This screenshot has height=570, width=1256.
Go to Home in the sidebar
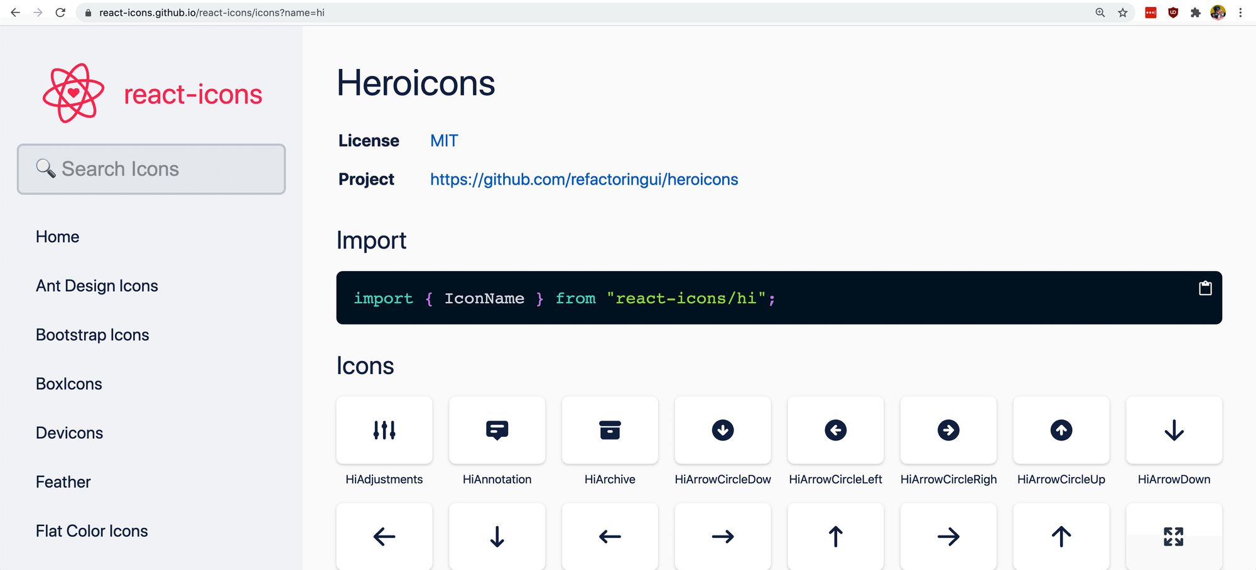point(57,237)
